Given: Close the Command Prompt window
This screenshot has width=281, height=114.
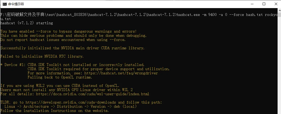Looking at the screenshot, I should click(x=276, y=4).
